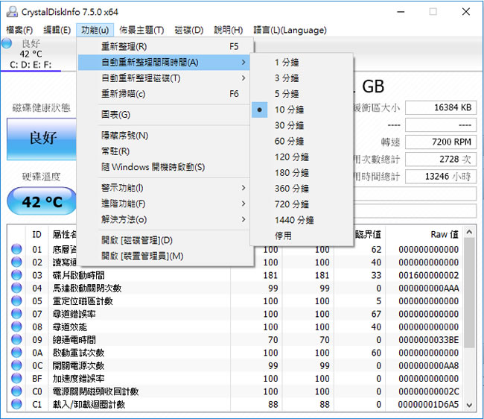The image size is (484, 419).
Task: Click the CrystalDiskInfo app icon in title bar
Action: 10,12
